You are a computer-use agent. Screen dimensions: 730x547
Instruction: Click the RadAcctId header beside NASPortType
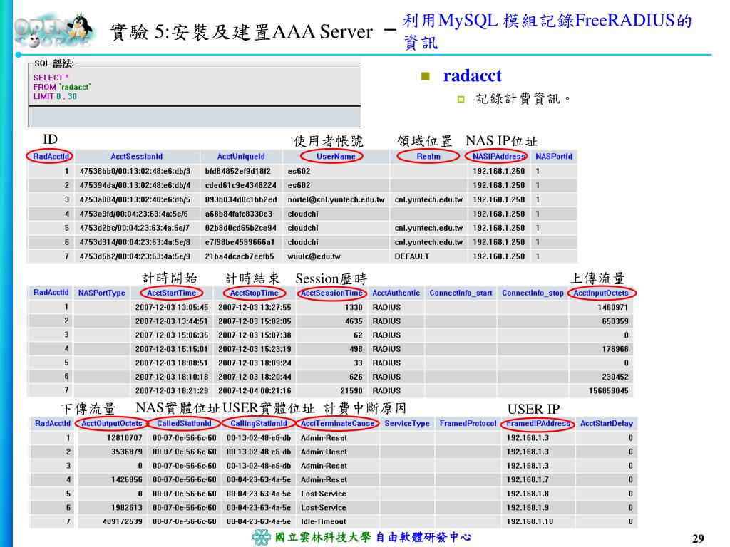click(51, 293)
